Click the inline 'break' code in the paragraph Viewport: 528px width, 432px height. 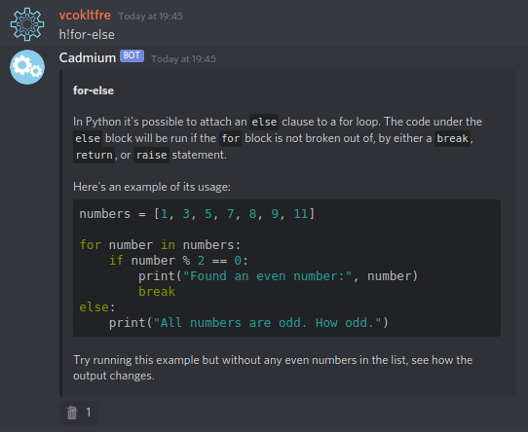coord(452,138)
